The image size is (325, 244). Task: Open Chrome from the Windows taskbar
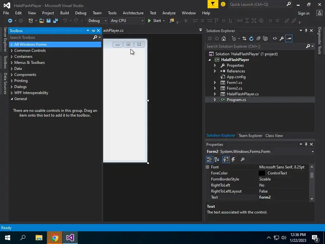(54, 238)
